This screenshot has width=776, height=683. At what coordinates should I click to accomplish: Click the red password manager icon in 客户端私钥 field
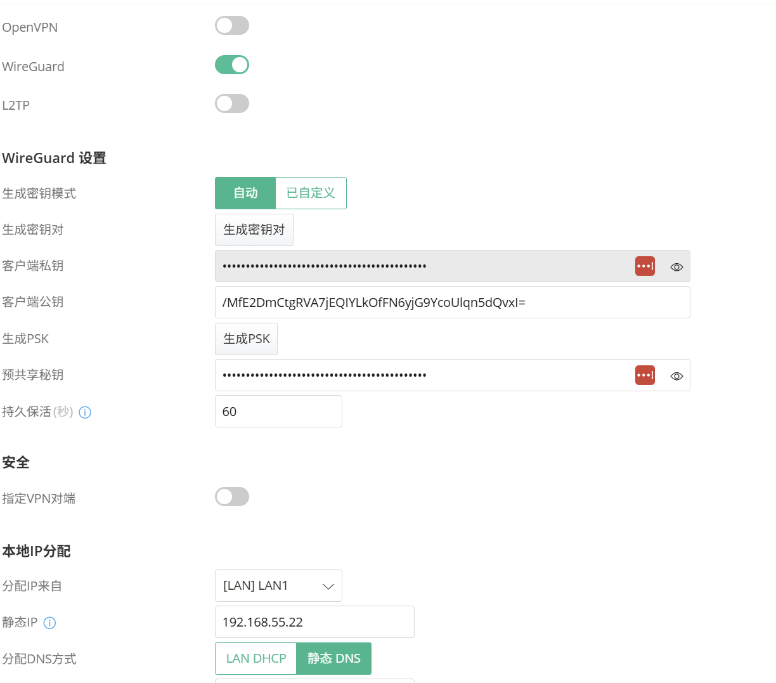pos(645,266)
